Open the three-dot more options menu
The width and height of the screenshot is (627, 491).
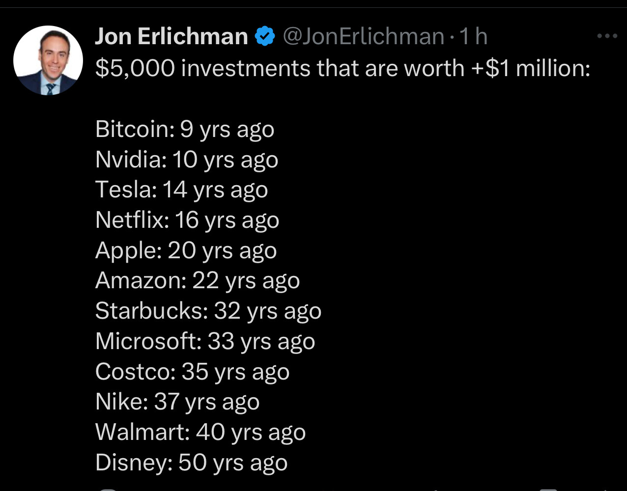tap(606, 36)
